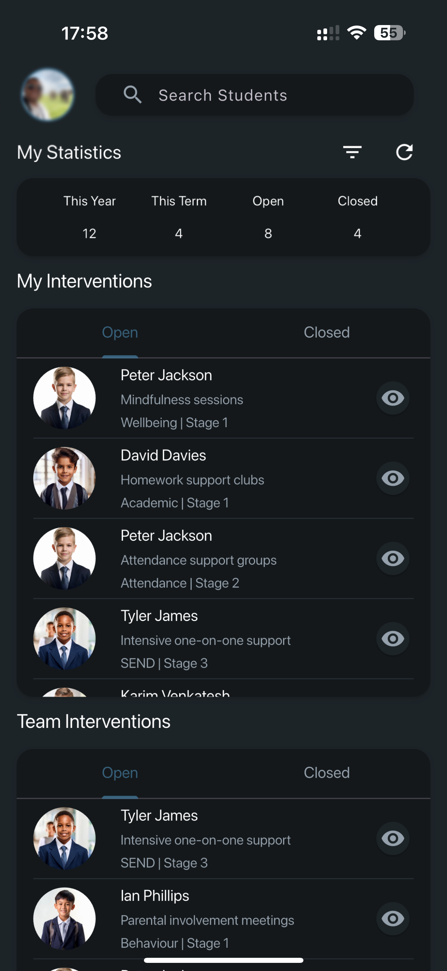View Ian Phillips' Parental involvement meetings

(393, 919)
